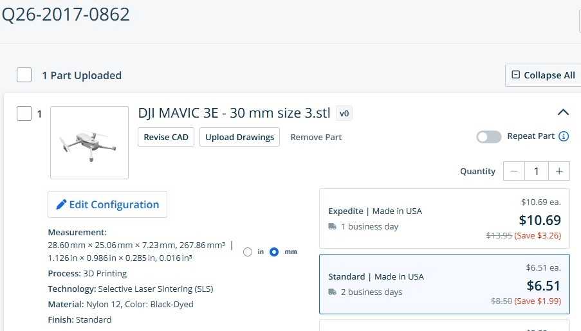The image size is (581, 331).
Task: Click the 'Finish: Standard' line
Action: coord(80,319)
